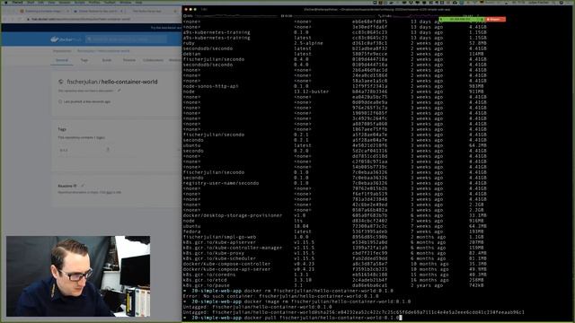Open the Collaborators repository tab
The width and height of the screenshot is (575, 323).
(x=154, y=60)
